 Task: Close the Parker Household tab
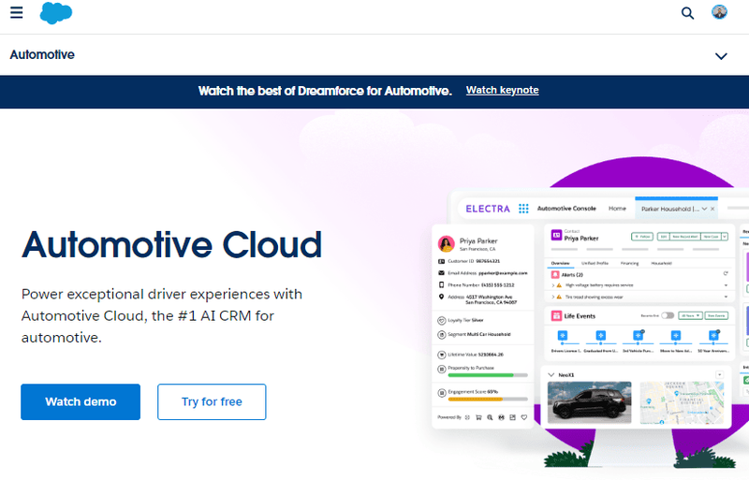pyautogui.click(x=712, y=209)
